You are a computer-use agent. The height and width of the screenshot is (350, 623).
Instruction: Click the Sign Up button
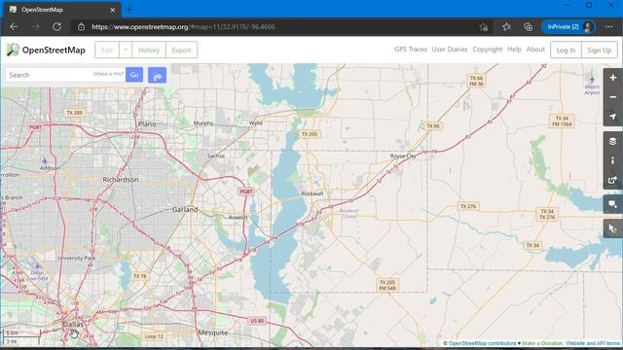600,50
